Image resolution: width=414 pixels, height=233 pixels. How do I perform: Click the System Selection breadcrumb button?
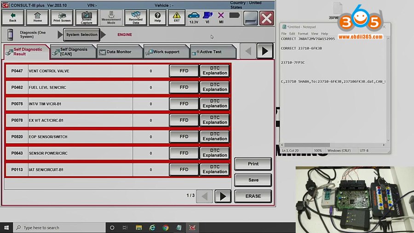point(81,35)
